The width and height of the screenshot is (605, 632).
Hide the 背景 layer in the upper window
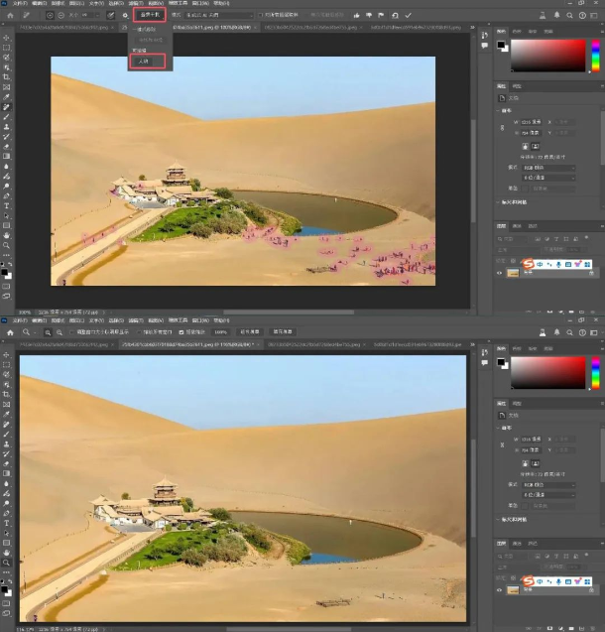click(500, 273)
